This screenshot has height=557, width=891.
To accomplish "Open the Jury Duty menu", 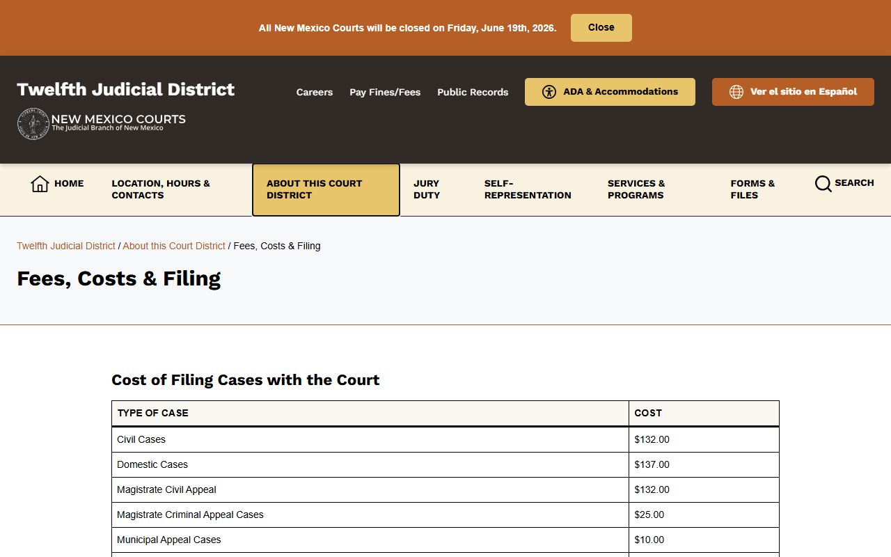I will (x=435, y=189).
